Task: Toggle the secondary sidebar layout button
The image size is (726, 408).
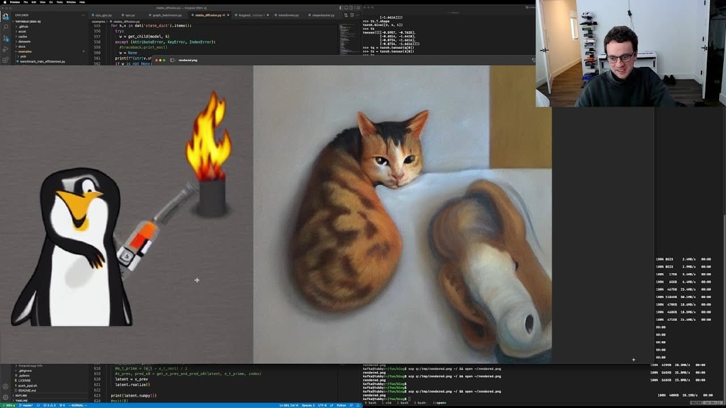Action: tap(352, 8)
